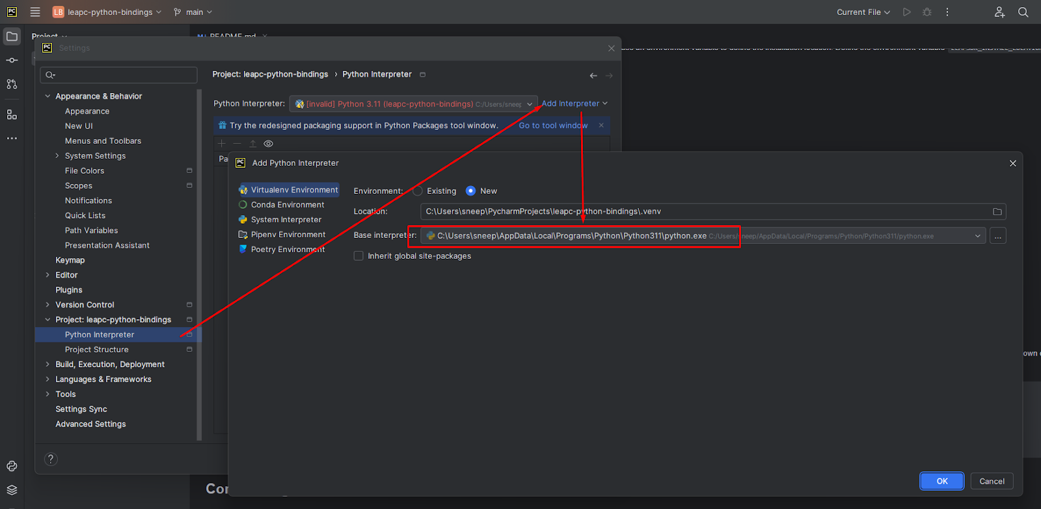Open the Commit tool window icon
The image size is (1041, 509).
tap(12, 60)
